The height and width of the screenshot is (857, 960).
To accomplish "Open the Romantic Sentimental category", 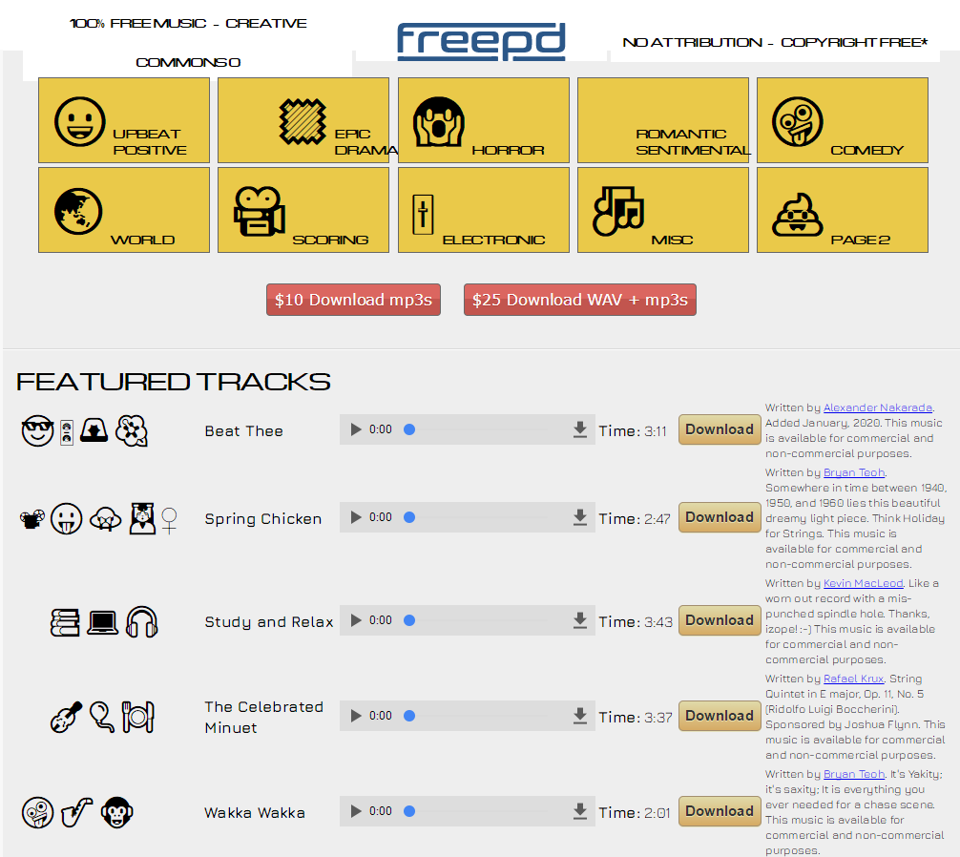I will (x=663, y=120).
